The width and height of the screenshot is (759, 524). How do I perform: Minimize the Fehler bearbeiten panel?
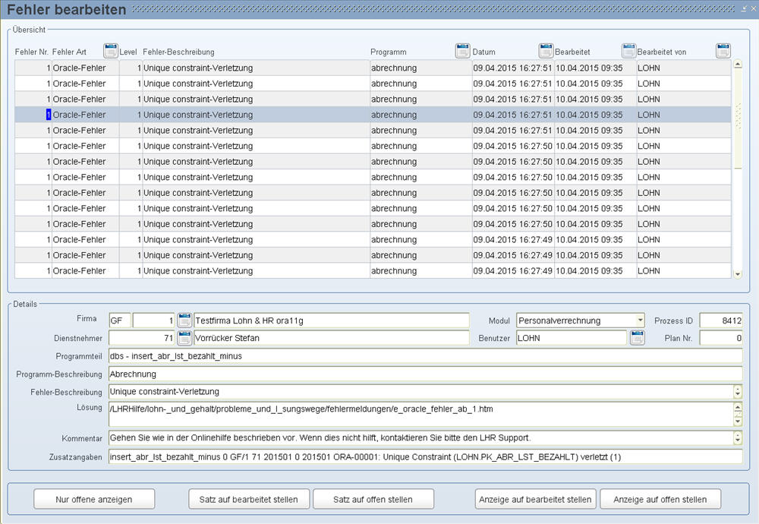745,8
